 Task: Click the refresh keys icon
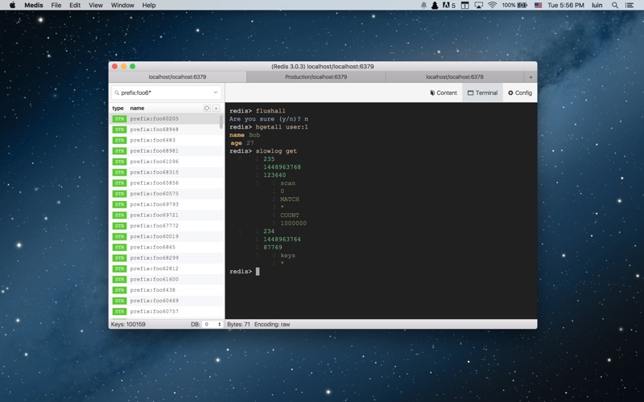pos(207,109)
